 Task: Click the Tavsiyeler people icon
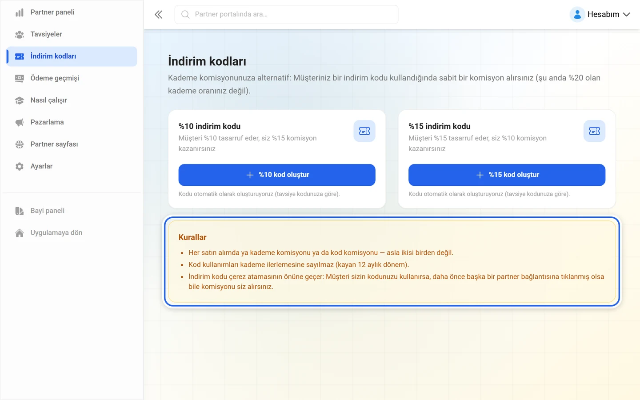click(20, 34)
